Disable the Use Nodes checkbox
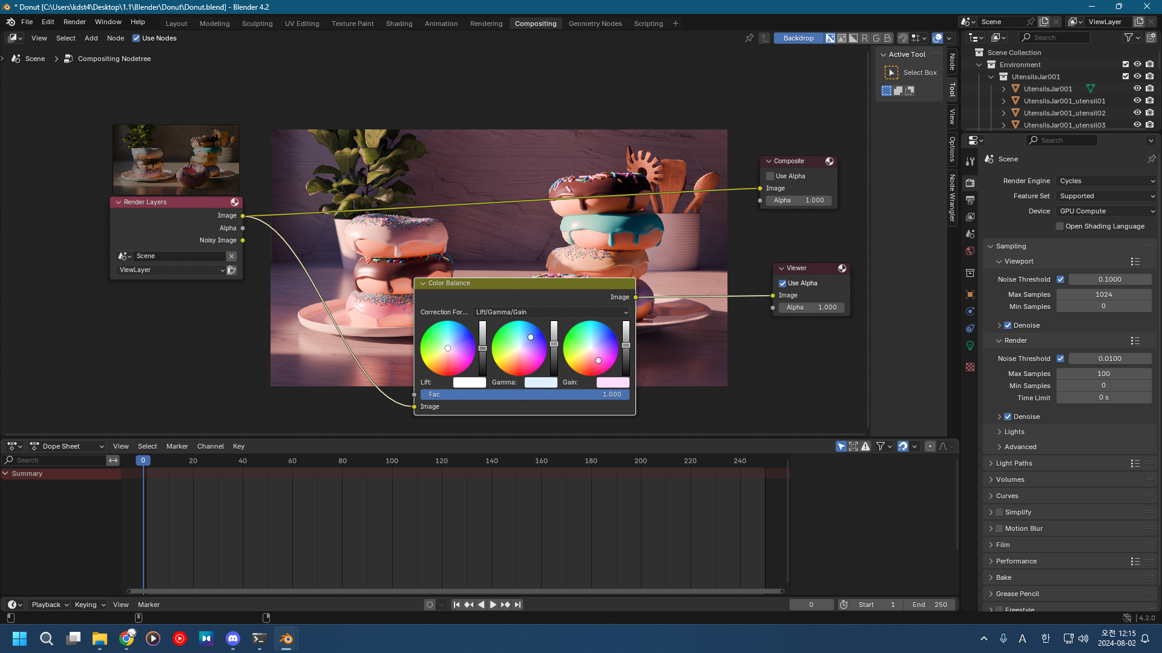Screen dimensions: 1162x653 136,38
